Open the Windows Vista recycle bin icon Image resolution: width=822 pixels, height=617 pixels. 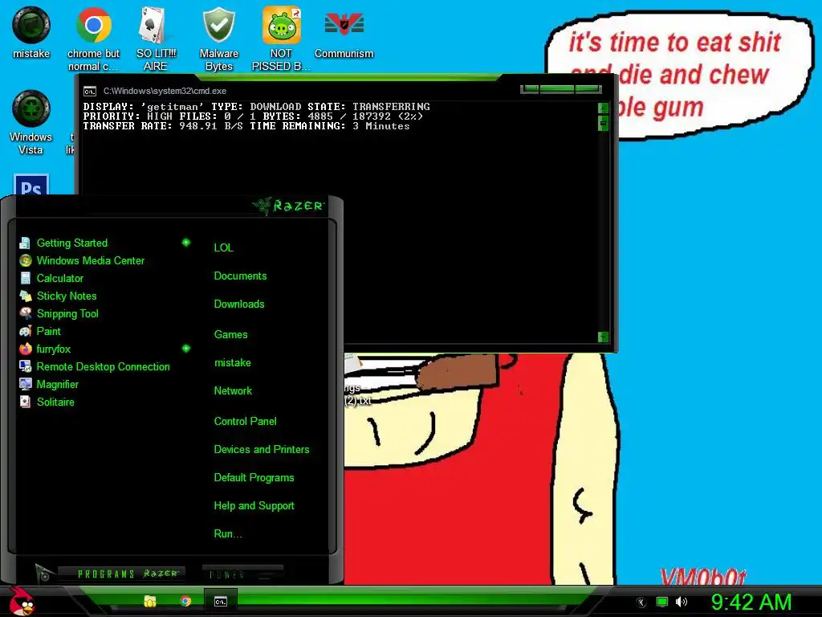[31, 122]
